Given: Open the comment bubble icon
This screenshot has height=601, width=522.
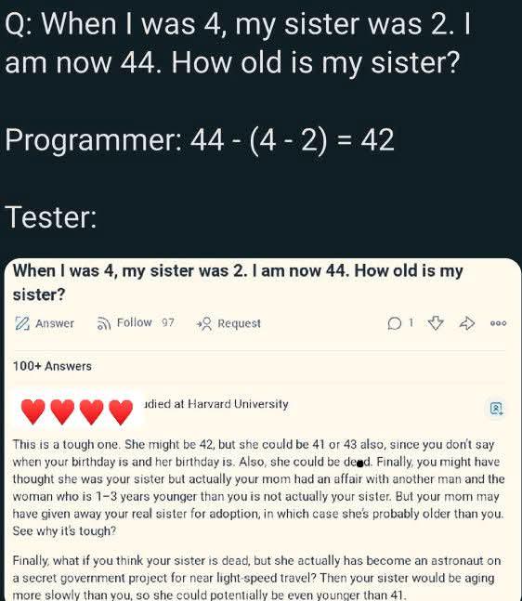Looking at the screenshot, I should (x=395, y=323).
